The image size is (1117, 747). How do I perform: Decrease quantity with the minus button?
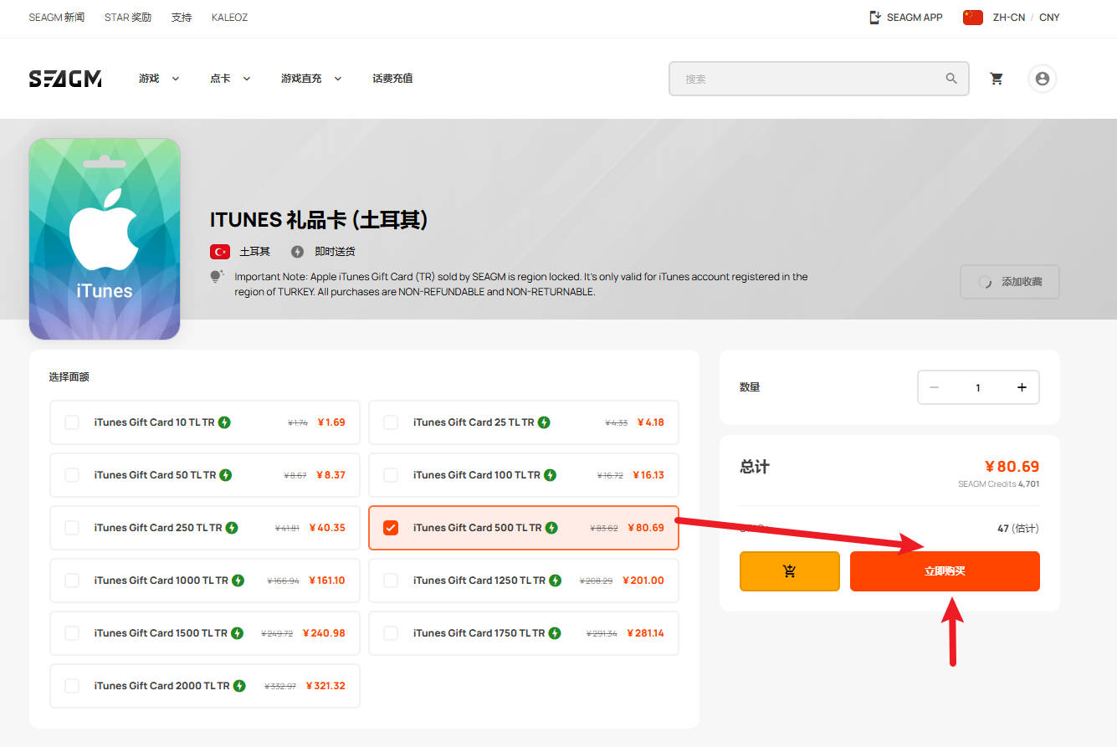pos(934,387)
